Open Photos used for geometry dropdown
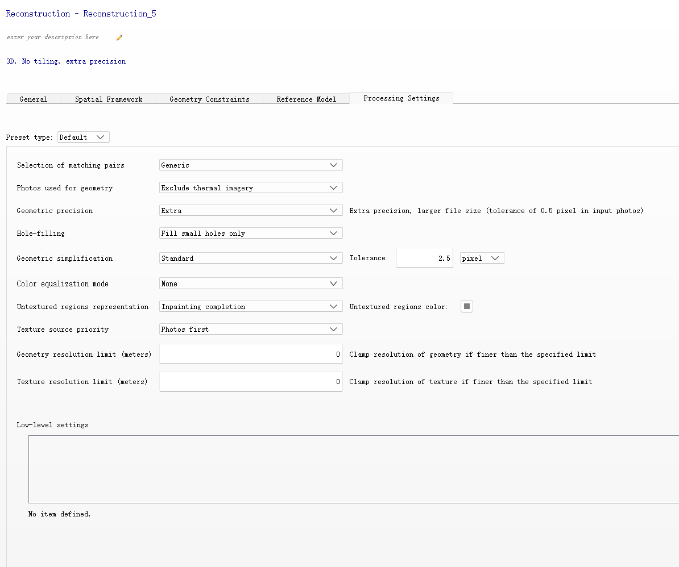The image size is (679, 567). tap(251, 187)
